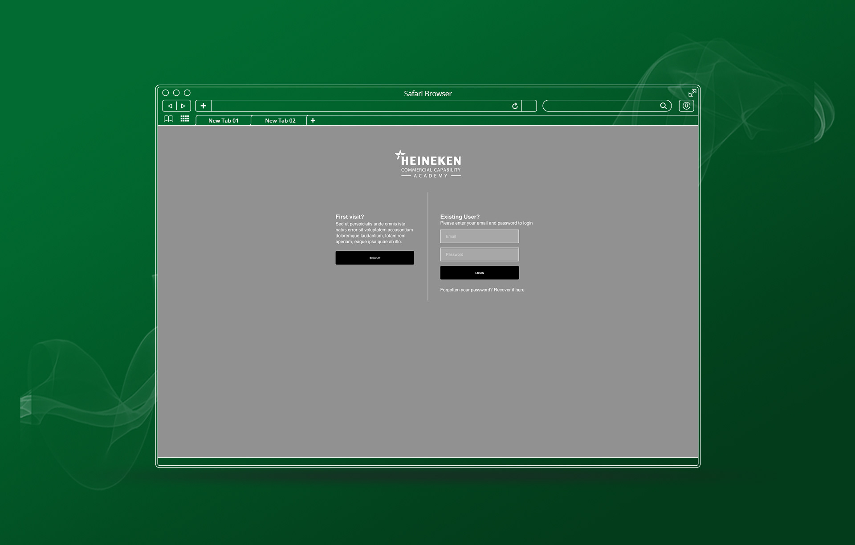Toggle fullscreen with the expand arrows icon
Image resolution: width=855 pixels, height=545 pixels.
[692, 93]
